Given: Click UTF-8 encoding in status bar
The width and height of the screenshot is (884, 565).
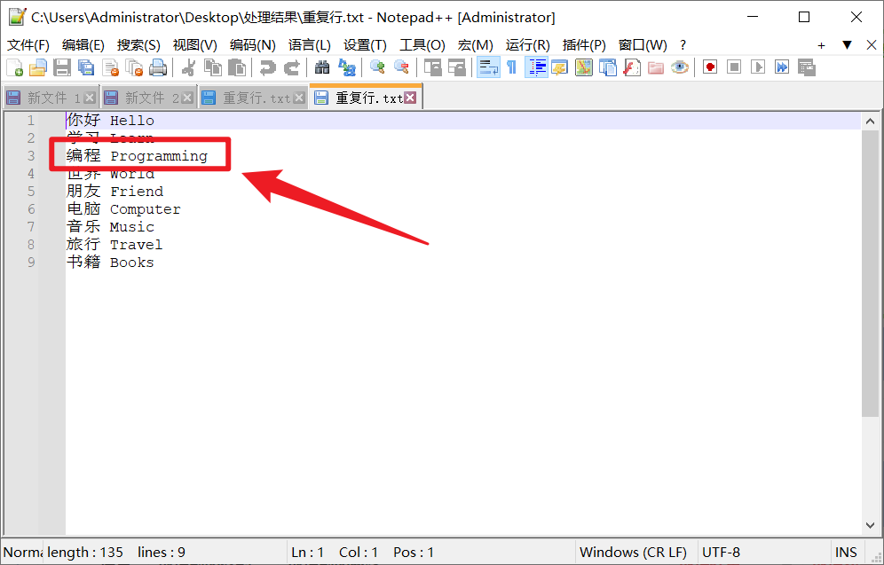Looking at the screenshot, I should click(721, 552).
